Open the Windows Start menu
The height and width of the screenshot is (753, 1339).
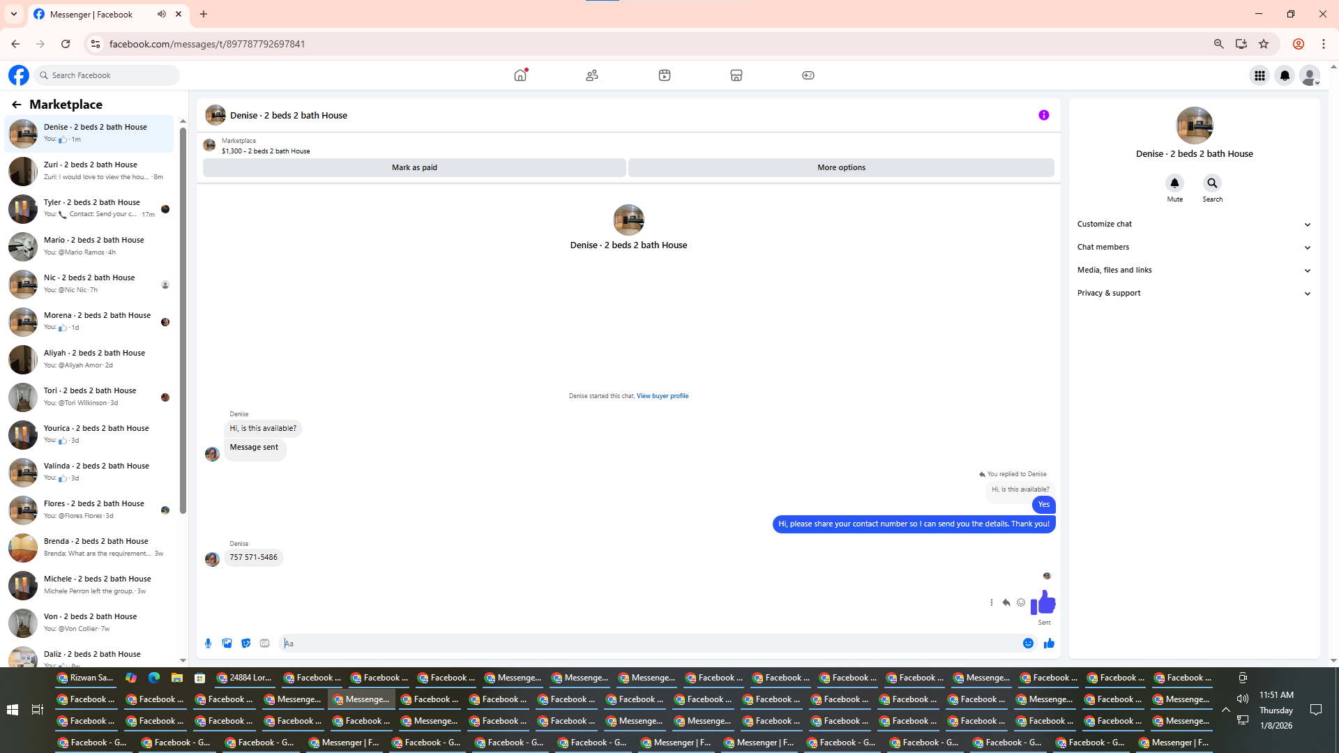(x=12, y=710)
